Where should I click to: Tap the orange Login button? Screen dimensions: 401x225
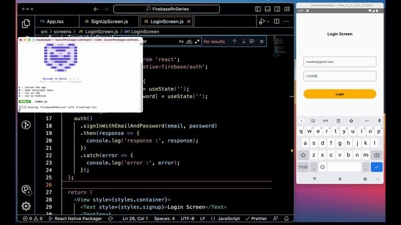pyautogui.click(x=340, y=94)
